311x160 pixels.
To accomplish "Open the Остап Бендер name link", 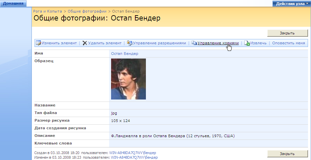I will (x=125, y=54).
